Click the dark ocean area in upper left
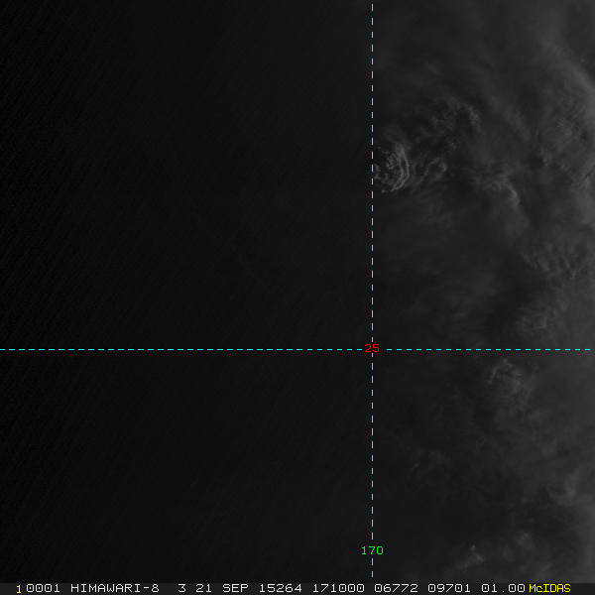This screenshot has width=595, height=595. pos(119,119)
